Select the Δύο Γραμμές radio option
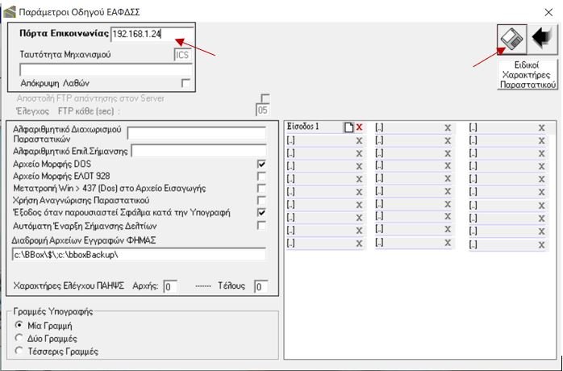 pyautogui.click(x=20, y=339)
